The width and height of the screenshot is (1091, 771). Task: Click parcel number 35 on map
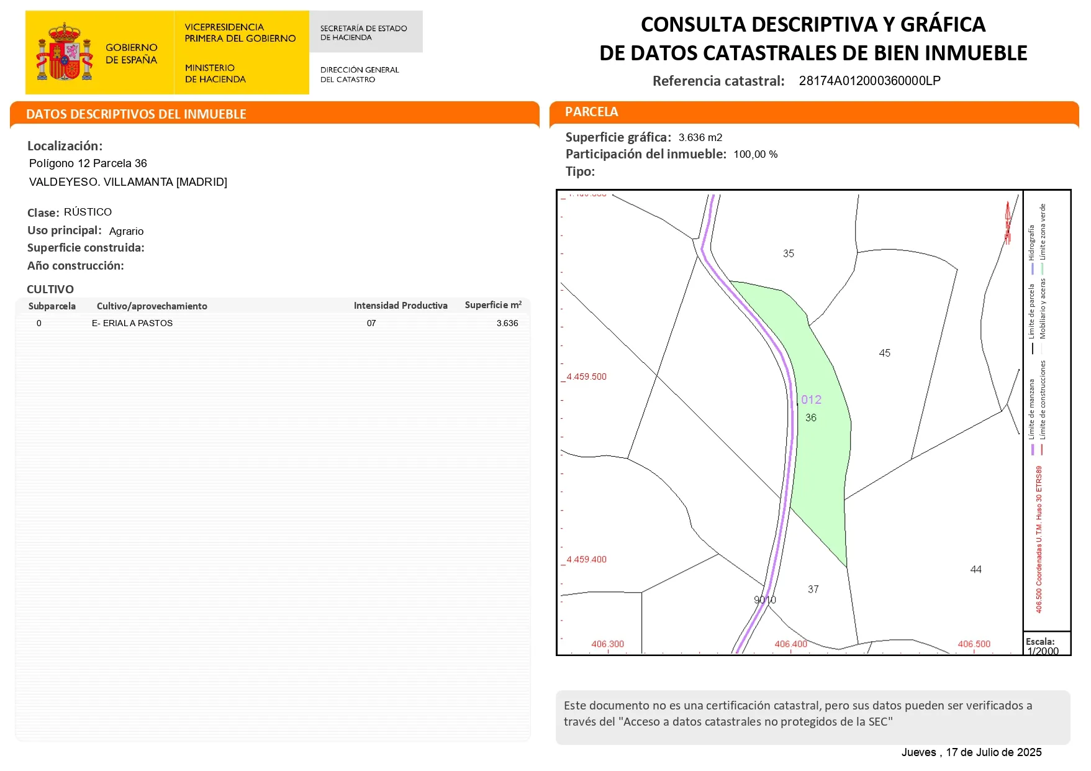pyautogui.click(x=788, y=253)
